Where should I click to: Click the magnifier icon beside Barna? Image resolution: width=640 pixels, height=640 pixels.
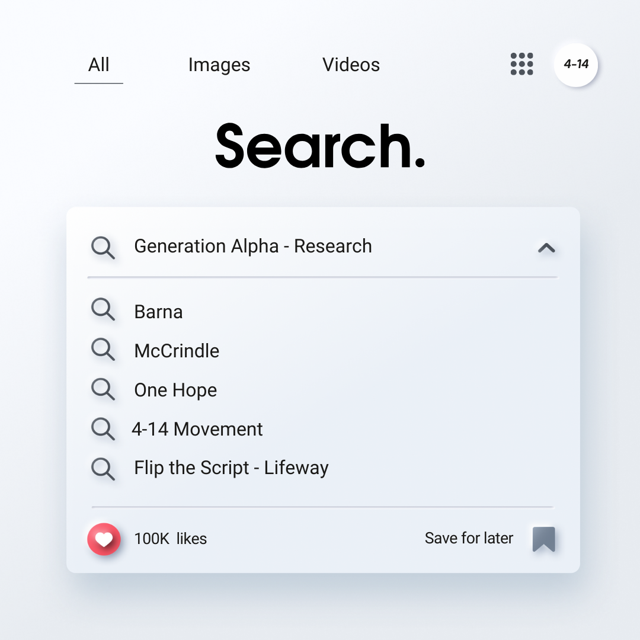tap(103, 310)
